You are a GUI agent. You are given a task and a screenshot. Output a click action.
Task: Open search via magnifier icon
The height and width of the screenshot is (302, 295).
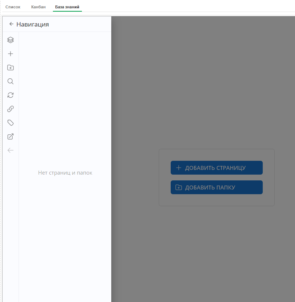click(11, 81)
